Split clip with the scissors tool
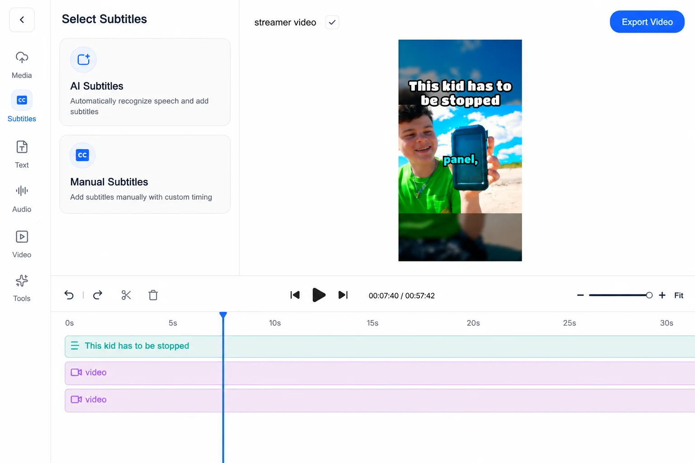This screenshot has width=695, height=463. click(126, 295)
